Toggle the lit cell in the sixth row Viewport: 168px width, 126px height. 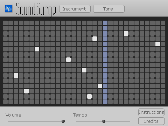pos(37,49)
